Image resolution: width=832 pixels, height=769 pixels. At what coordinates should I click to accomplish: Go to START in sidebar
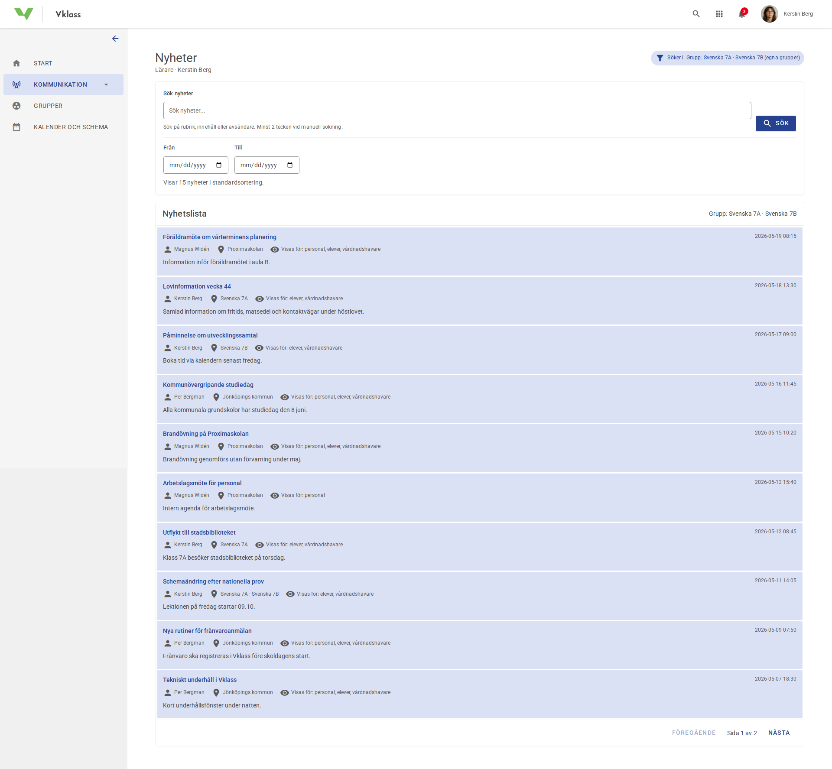pyautogui.click(x=63, y=63)
